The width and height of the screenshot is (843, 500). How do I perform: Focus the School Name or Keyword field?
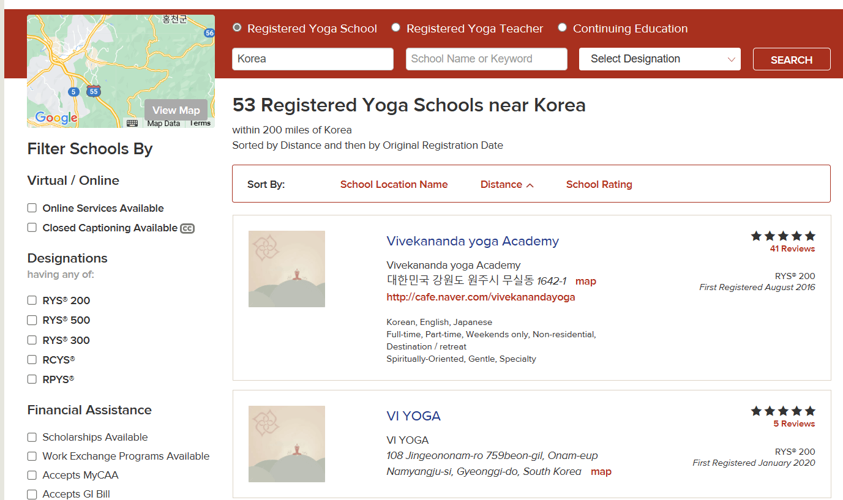(487, 59)
